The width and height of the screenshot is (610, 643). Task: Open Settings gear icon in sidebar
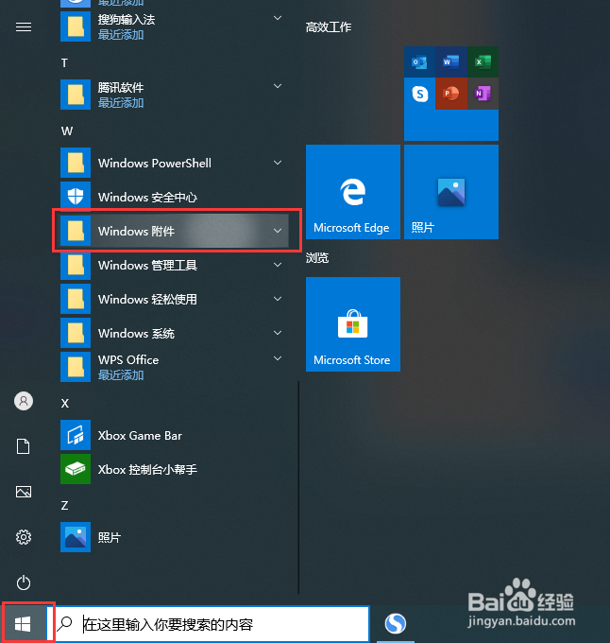point(24,537)
